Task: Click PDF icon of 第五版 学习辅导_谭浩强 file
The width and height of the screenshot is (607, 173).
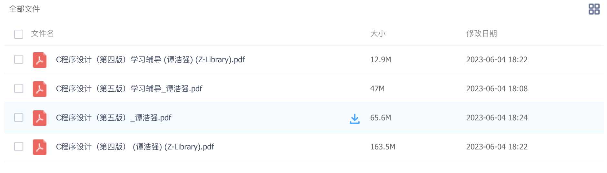Action: pos(40,89)
